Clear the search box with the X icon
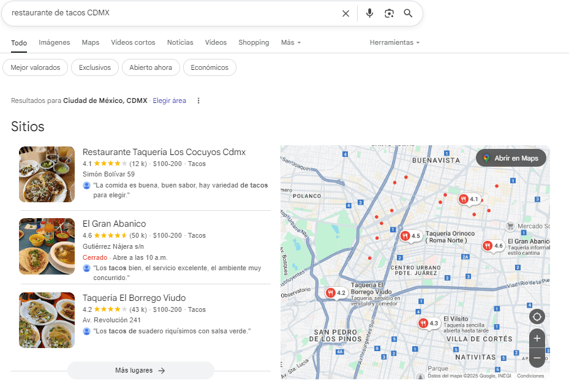Viewport: 569px width, 383px height. [345, 13]
